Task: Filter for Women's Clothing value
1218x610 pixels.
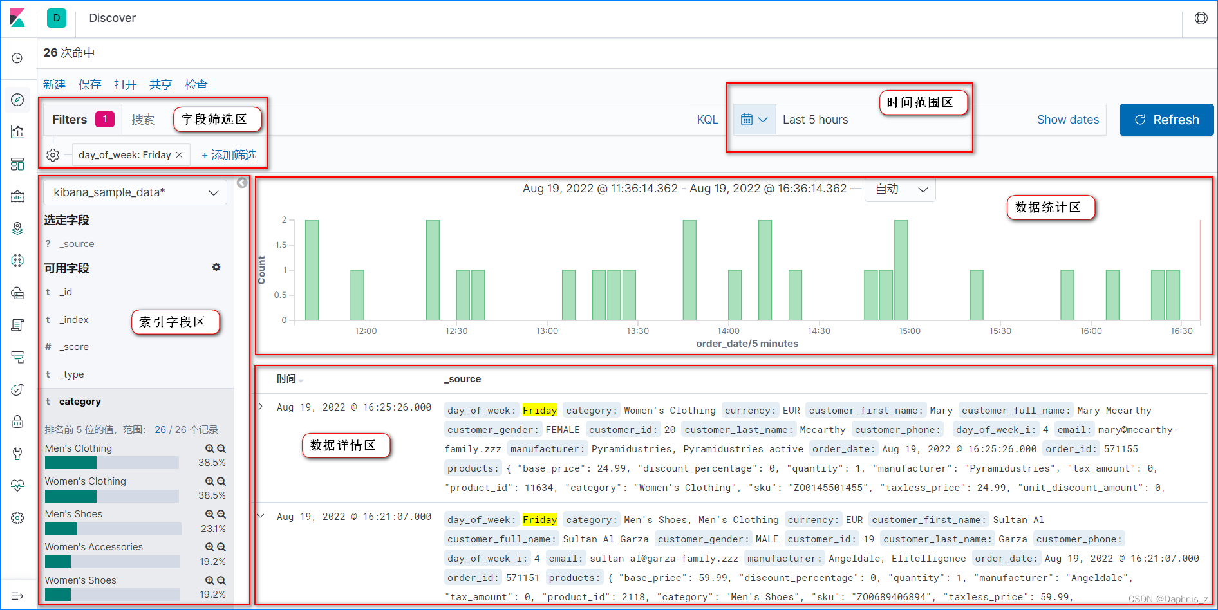Action: point(210,481)
